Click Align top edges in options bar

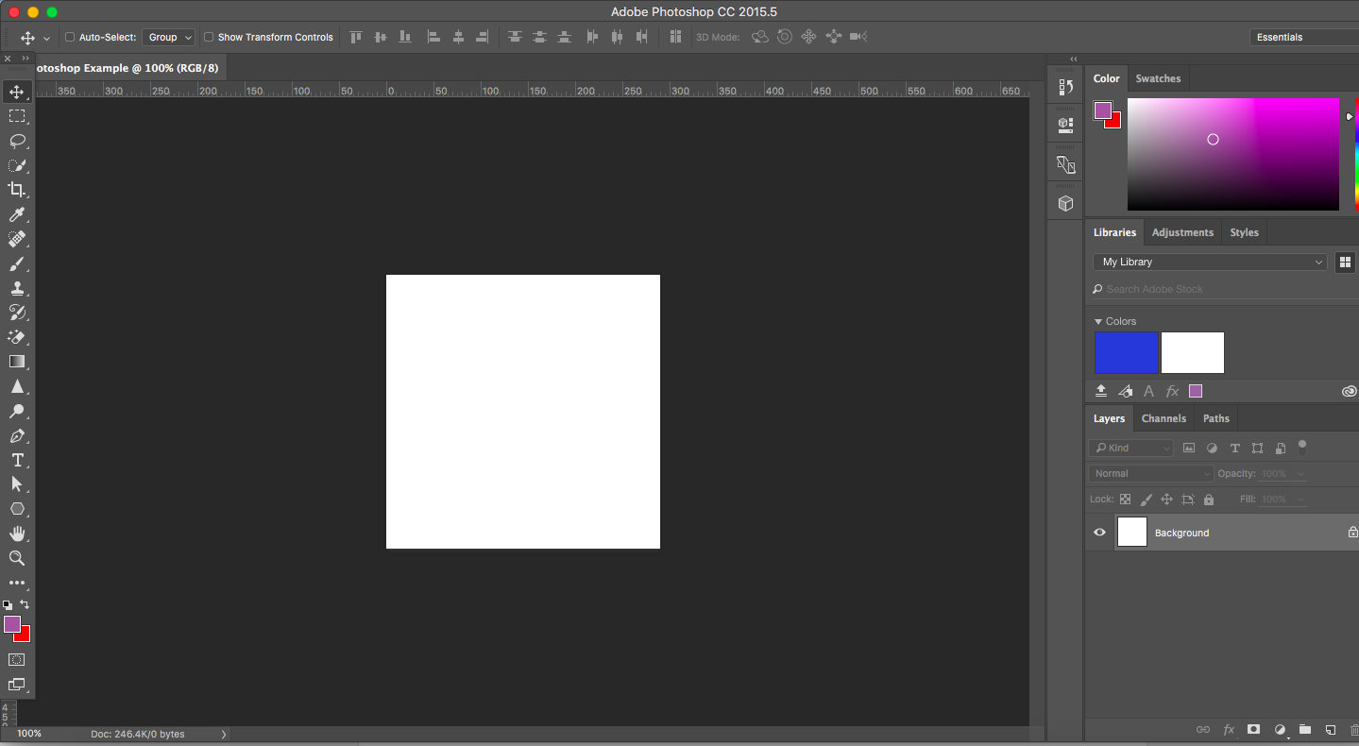coord(356,37)
